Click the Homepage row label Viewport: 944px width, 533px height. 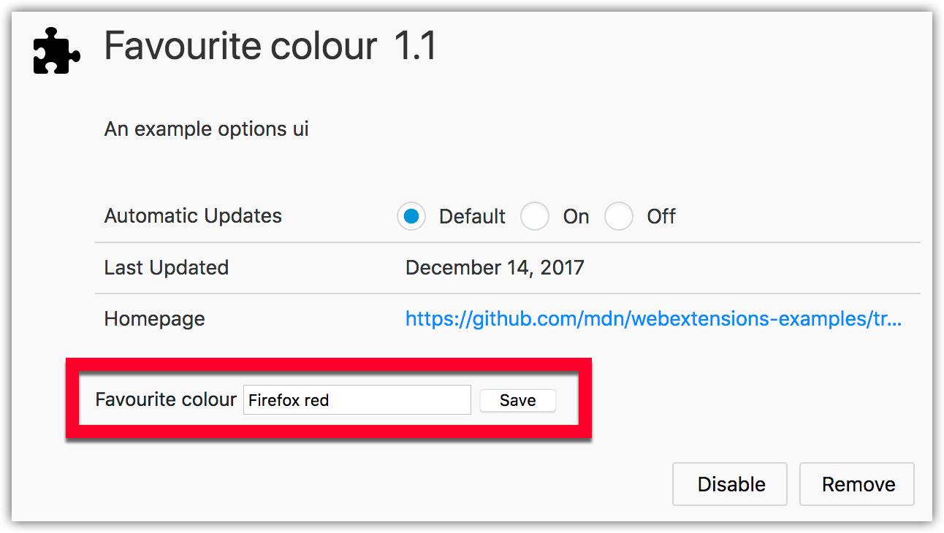click(154, 318)
